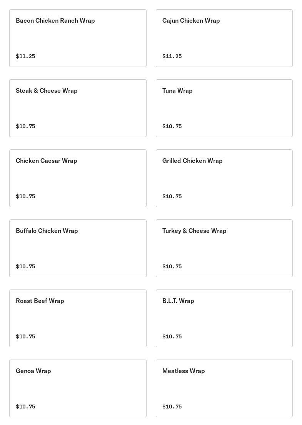This screenshot has height=425, width=302.
Task: Click the $11.25 price under Bacon Chicken Ranch Wrap
Action: [25, 56]
